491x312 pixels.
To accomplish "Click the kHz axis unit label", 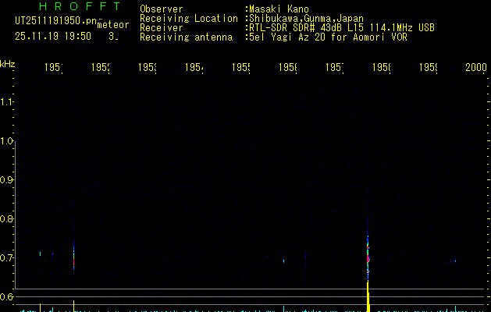I will 7,64.
